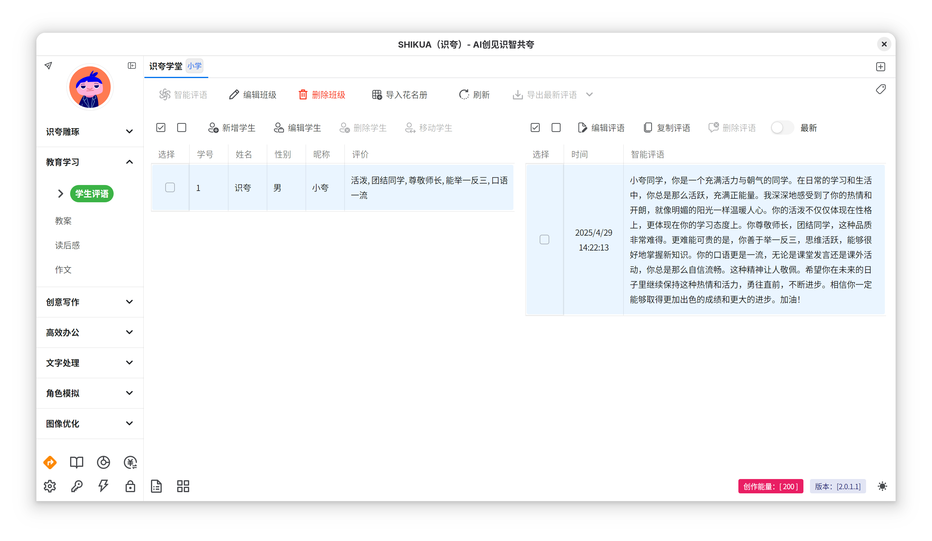Click the 小学 tag on tab
This screenshot has width=932, height=541.
tap(195, 66)
